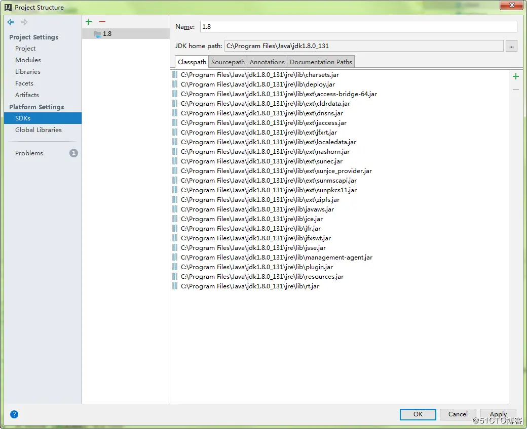The image size is (527, 429).
Task: Select the deploy.jar classpath entry
Action: pyautogui.click(x=340, y=84)
